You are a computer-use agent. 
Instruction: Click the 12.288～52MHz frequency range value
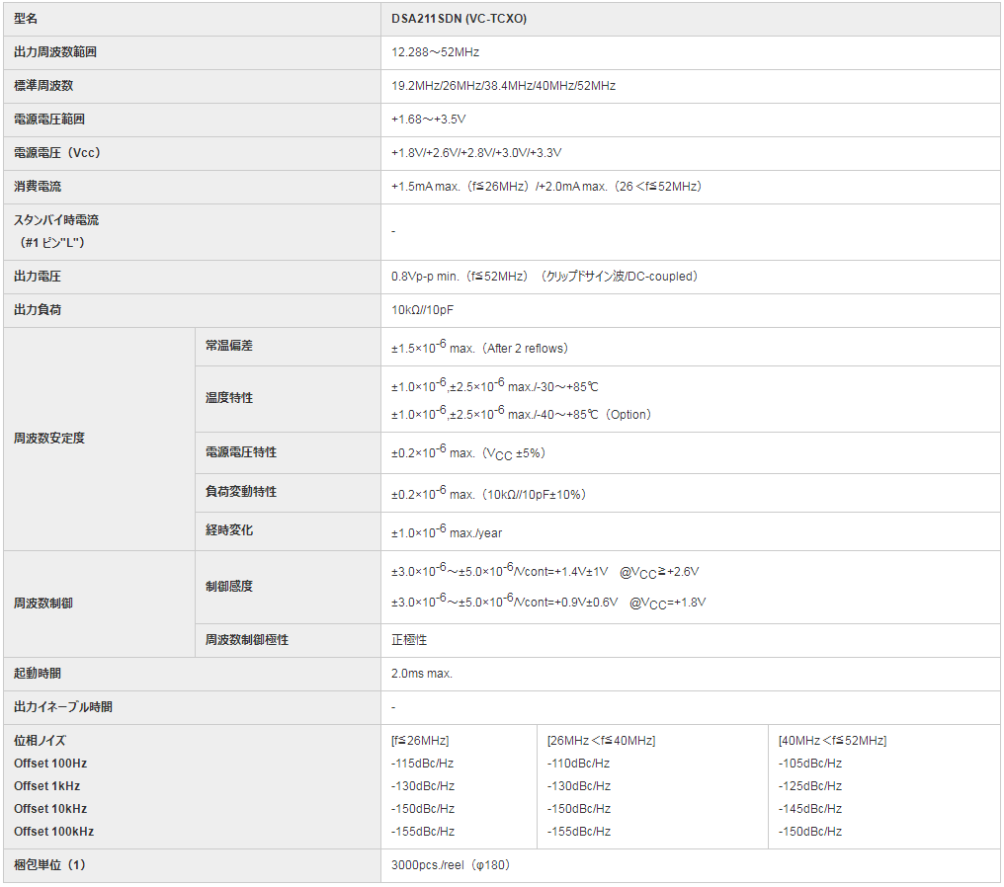[435, 52]
